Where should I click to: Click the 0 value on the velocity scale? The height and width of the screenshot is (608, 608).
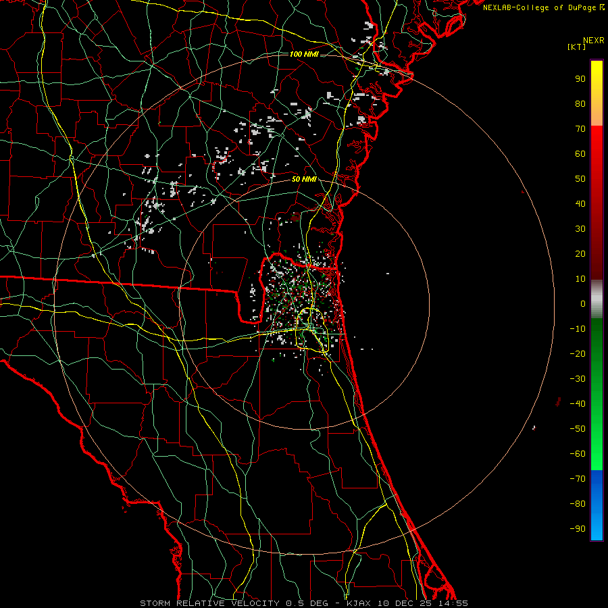point(583,304)
